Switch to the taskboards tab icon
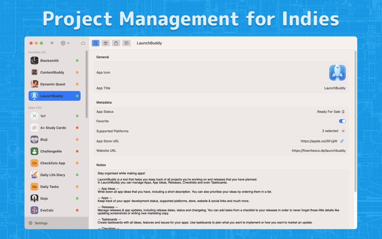Screen dimensions: 382x239 [116, 43]
